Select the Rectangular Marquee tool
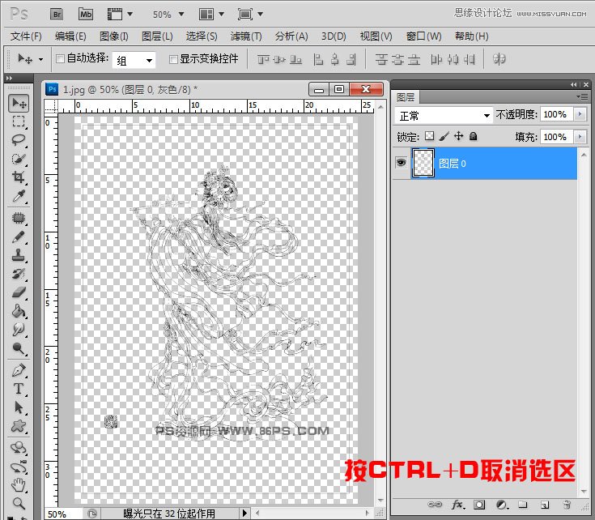Viewport: 595px width, 520px height. point(19,121)
